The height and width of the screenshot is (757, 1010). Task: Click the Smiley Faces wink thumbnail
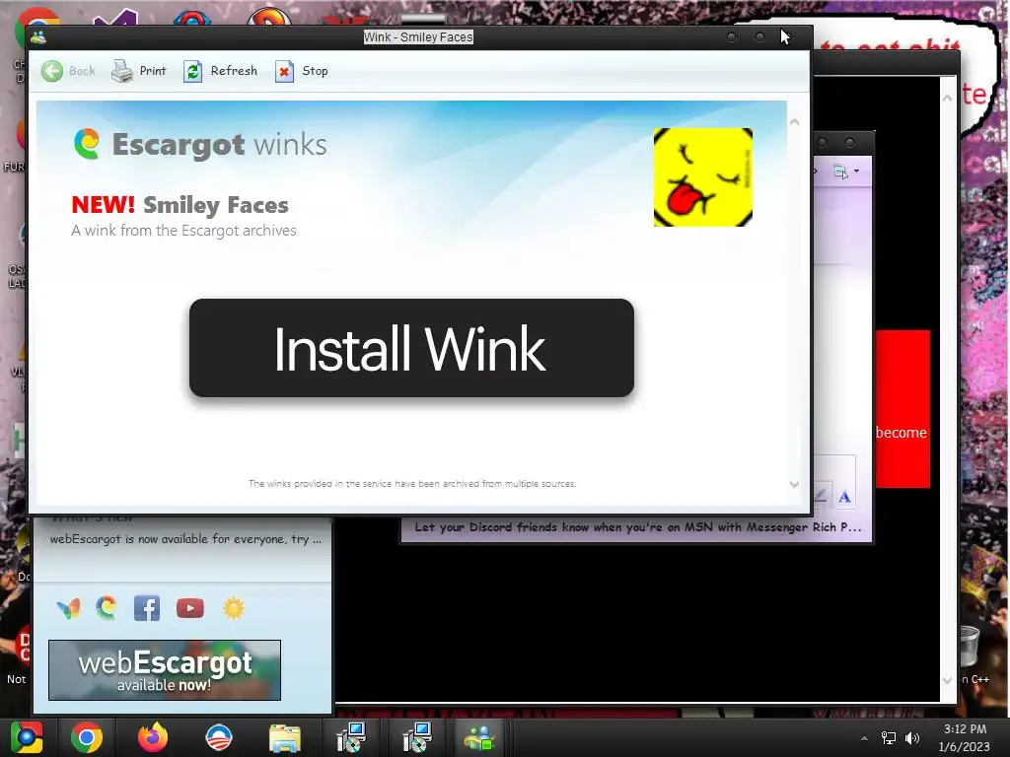[x=702, y=177]
